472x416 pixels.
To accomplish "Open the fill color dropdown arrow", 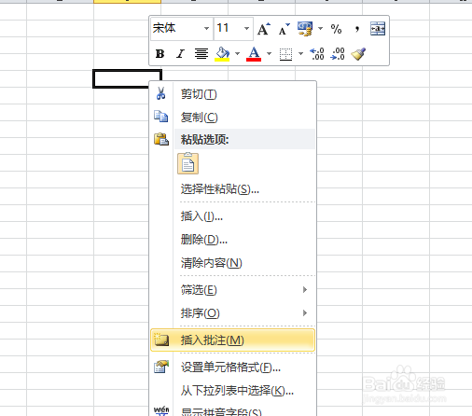I will click(x=237, y=54).
